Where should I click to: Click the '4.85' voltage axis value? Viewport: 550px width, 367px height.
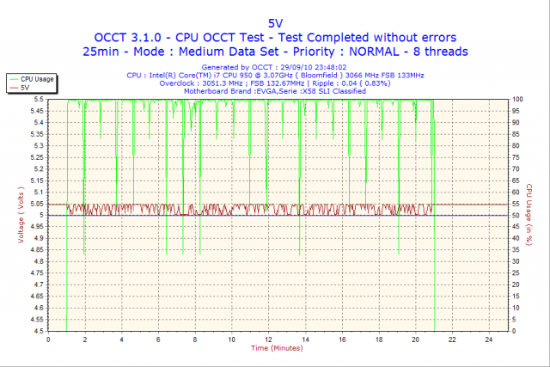click(37, 250)
